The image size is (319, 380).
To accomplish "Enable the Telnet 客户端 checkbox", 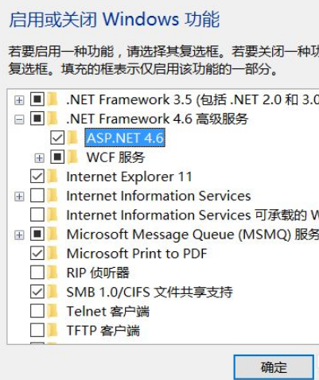I will 37,311.
